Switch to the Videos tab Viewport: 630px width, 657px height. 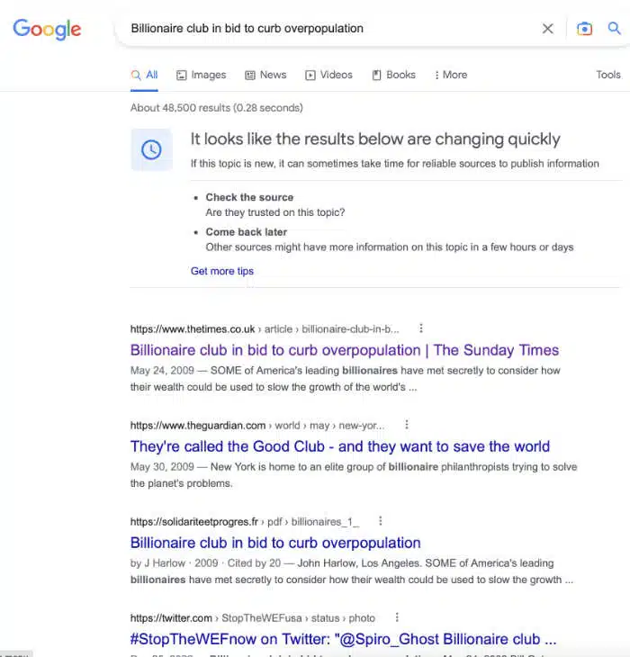pyautogui.click(x=328, y=75)
